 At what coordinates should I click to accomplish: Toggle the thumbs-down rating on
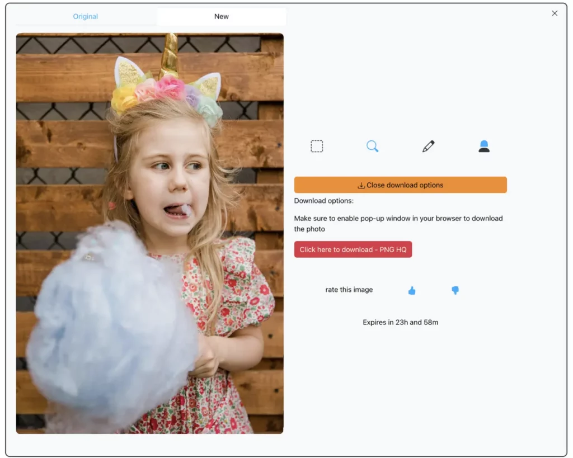[x=455, y=290]
